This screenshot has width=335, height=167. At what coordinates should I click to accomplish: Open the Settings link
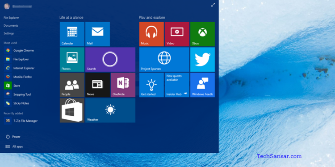point(9,33)
